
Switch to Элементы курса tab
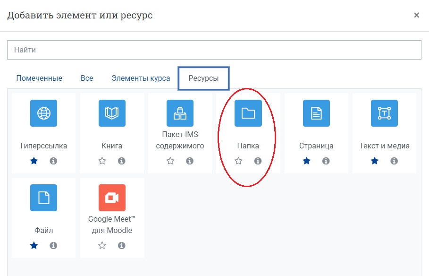pyautogui.click(x=141, y=78)
